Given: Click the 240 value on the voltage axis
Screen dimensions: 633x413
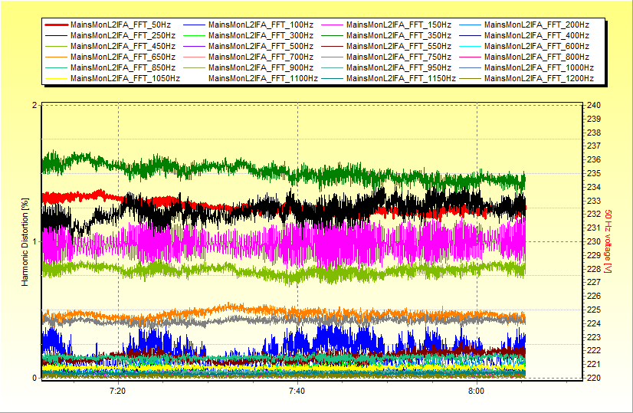Looking at the screenshot, I should [594, 105].
